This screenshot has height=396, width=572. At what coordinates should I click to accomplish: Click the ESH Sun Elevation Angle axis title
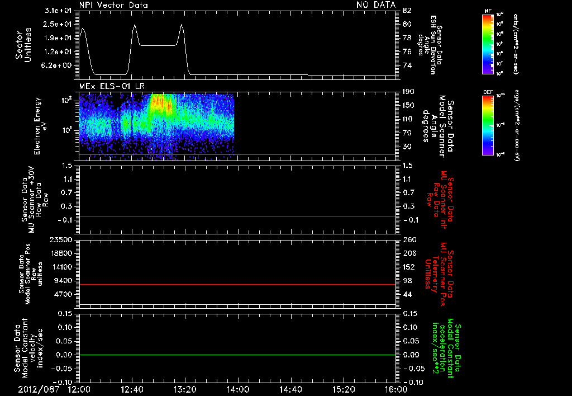(430, 45)
